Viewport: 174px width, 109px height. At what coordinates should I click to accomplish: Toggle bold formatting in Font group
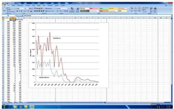coord(17,11)
